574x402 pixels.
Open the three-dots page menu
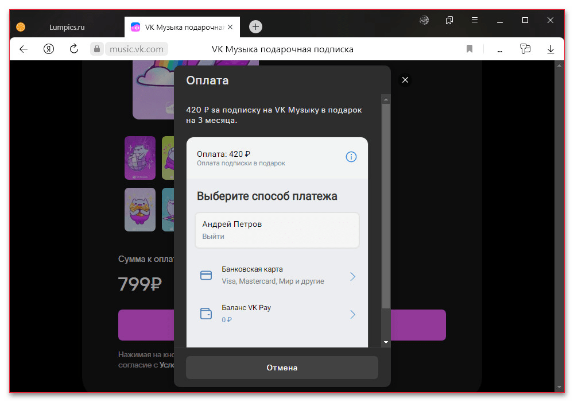tap(500, 50)
